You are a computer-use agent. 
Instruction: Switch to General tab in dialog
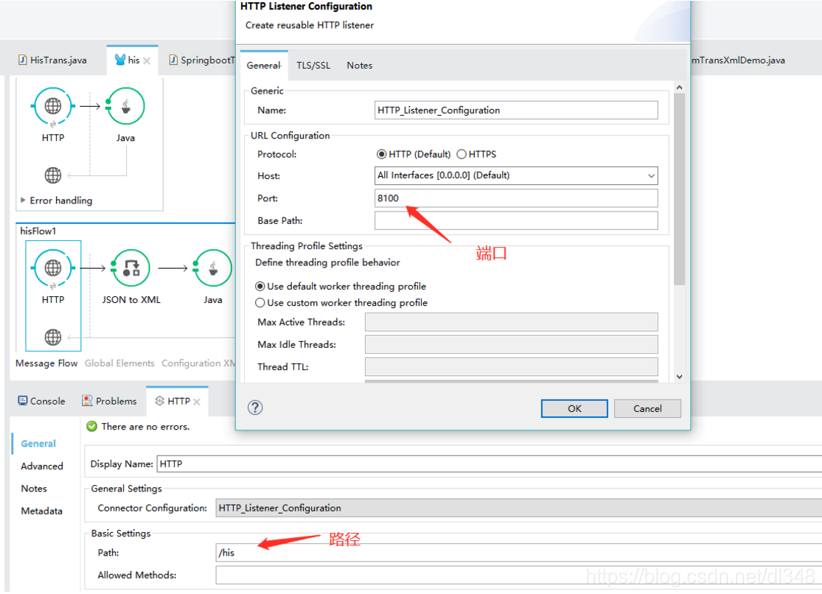tap(264, 65)
